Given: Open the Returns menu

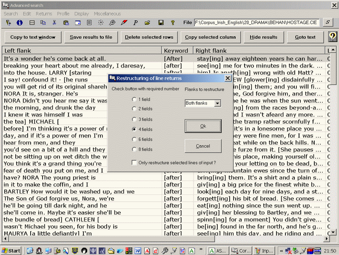Looking at the screenshot, I should 44,14.
